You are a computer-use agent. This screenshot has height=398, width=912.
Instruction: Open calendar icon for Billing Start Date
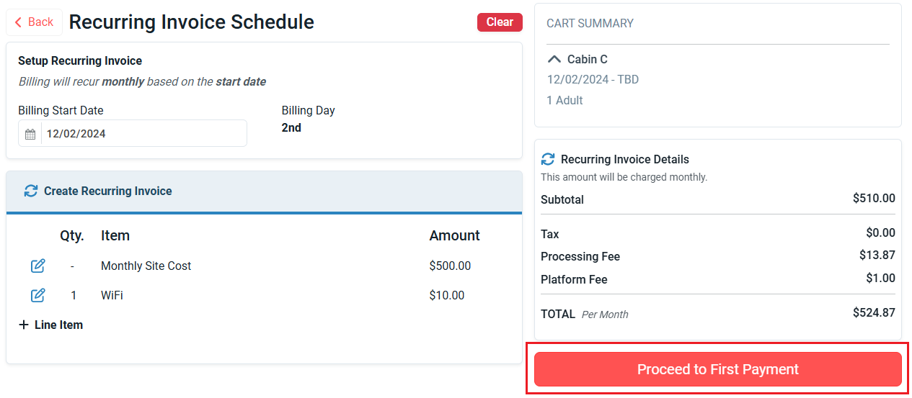tap(30, 134)
